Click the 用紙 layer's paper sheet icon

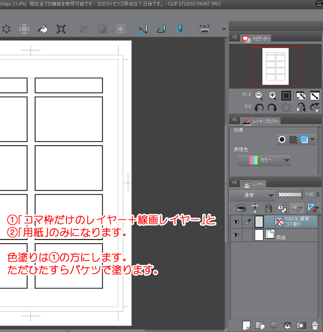(x=270, y=234)
